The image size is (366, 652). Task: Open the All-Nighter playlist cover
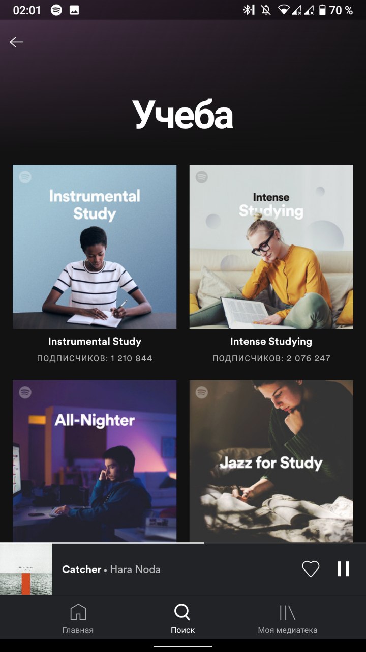(x=95, y=461)
